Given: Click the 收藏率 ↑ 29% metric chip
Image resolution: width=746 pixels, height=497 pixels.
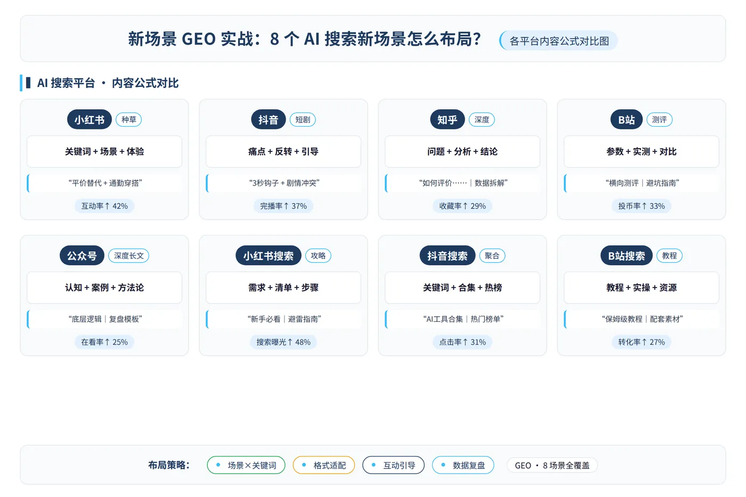Looking at the screenshot, I should 463,206.
